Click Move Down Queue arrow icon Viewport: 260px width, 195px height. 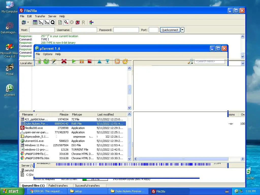click(x=107, y=61)
